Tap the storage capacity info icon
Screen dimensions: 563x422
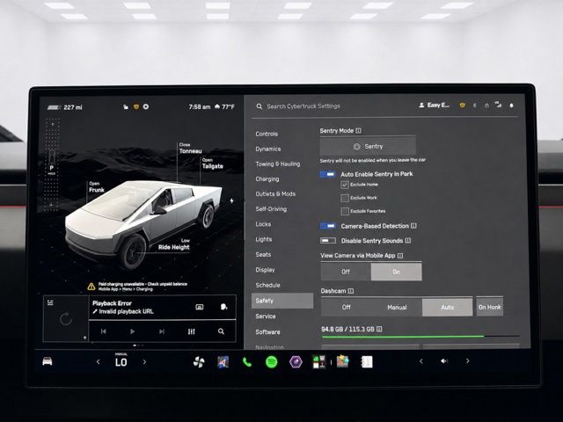(x=379, y=329)
